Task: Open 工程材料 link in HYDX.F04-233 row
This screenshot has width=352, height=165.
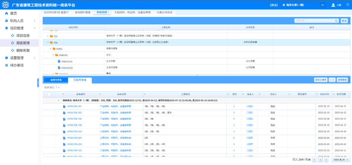Action: [x=115, y=131]
